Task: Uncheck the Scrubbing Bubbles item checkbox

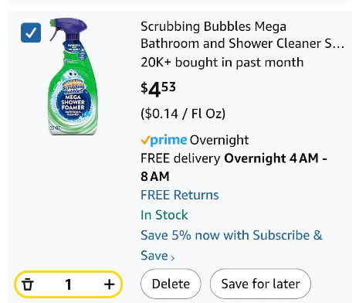Action: [31, 32]
